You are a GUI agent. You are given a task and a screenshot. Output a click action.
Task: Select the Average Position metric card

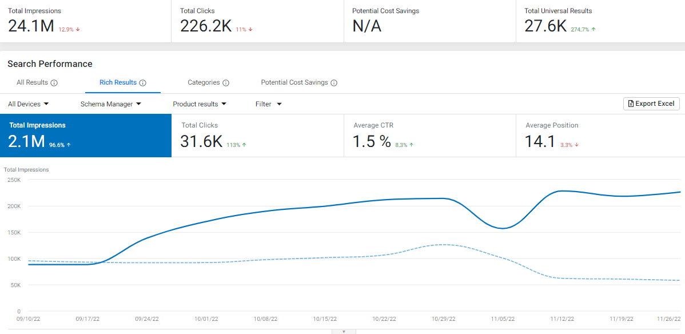point(600,136)
